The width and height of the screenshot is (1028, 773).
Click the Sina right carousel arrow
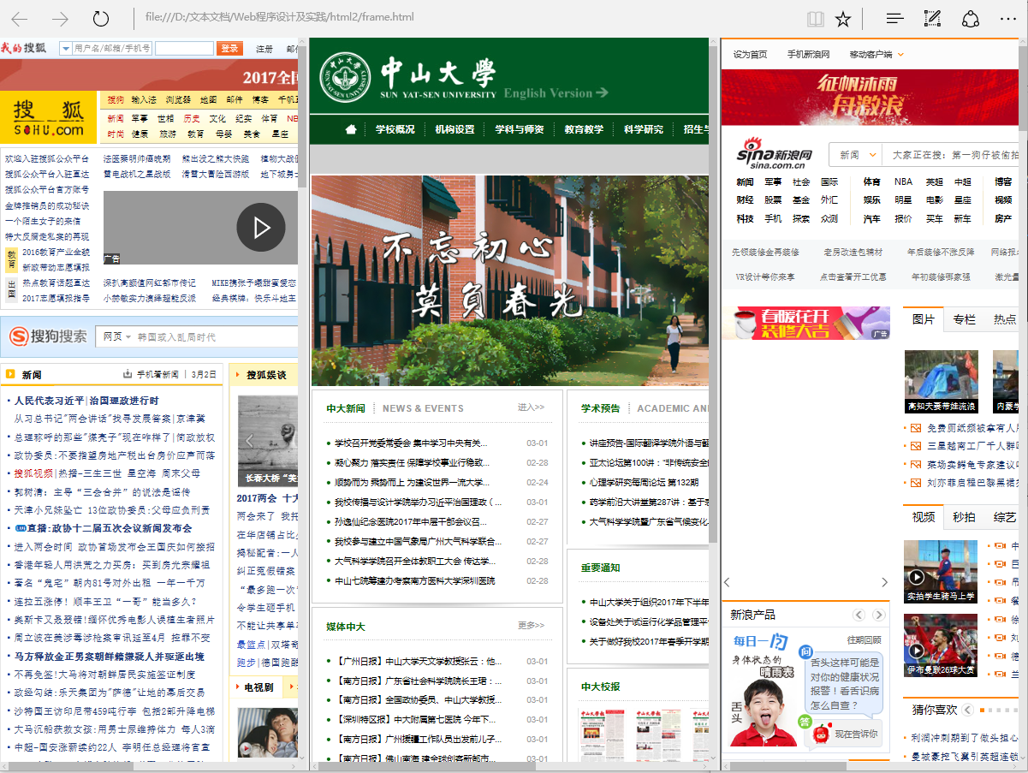pyautogui.click(x=885, y=582)
